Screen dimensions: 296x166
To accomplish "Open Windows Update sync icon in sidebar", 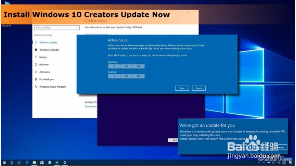I will pyautogui.click(x=36, y=42).
